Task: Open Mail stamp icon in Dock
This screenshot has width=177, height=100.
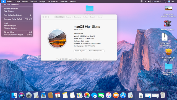Action: (43, 95)
